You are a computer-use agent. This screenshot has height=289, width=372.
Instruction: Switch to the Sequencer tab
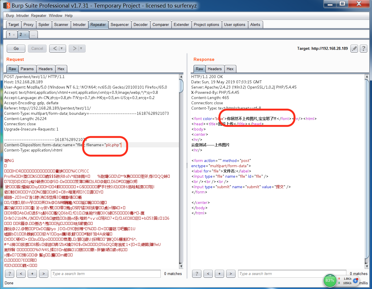click(x=120, y=24)
